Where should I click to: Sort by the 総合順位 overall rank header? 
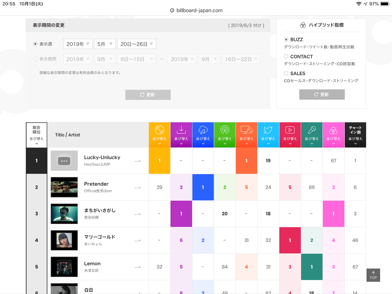(x=36, y=135)
